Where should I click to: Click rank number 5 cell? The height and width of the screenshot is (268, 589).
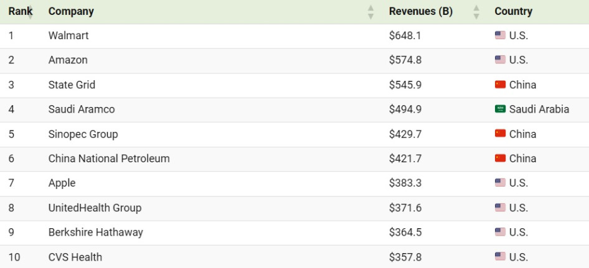[x=11, y=134]
